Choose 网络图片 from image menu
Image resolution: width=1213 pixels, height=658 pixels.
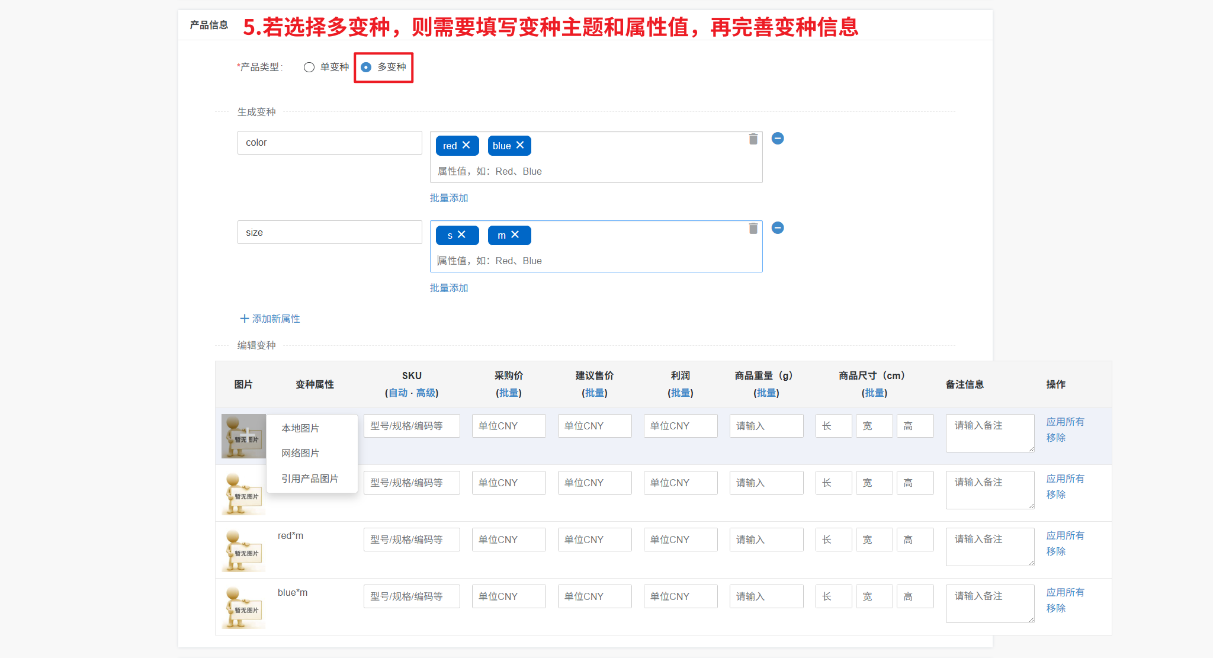300,453
